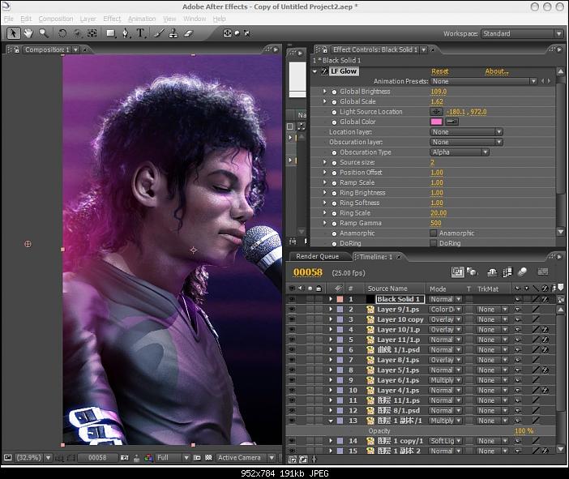The height and width of the screenshot is (479, 569).
Task: Hide the Layer 10 copy layer
Action: [x=292, y=319]
